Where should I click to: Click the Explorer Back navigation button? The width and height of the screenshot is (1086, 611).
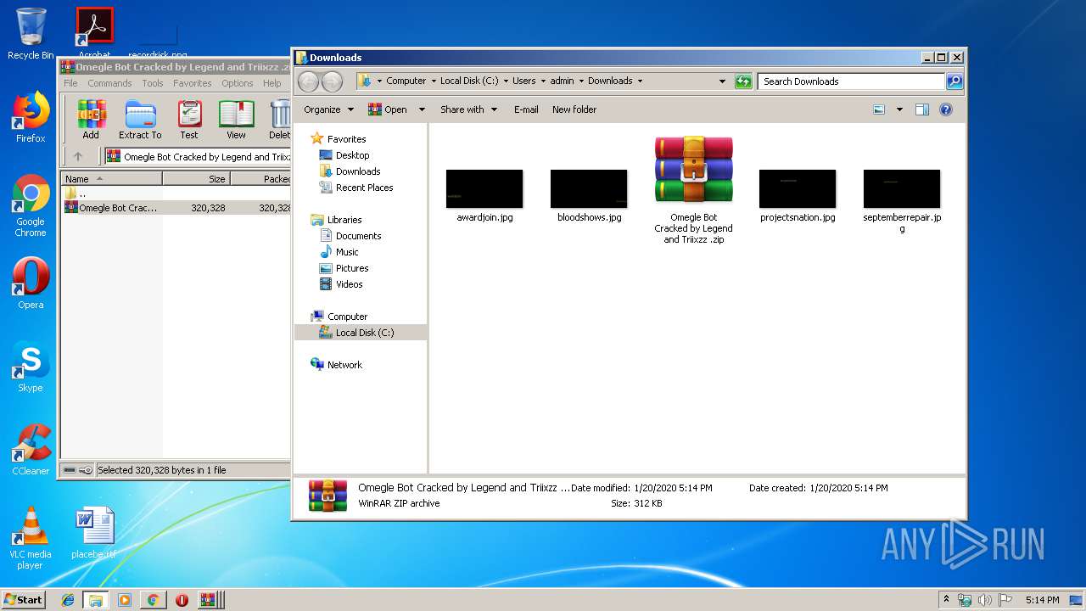click(309, 81)
